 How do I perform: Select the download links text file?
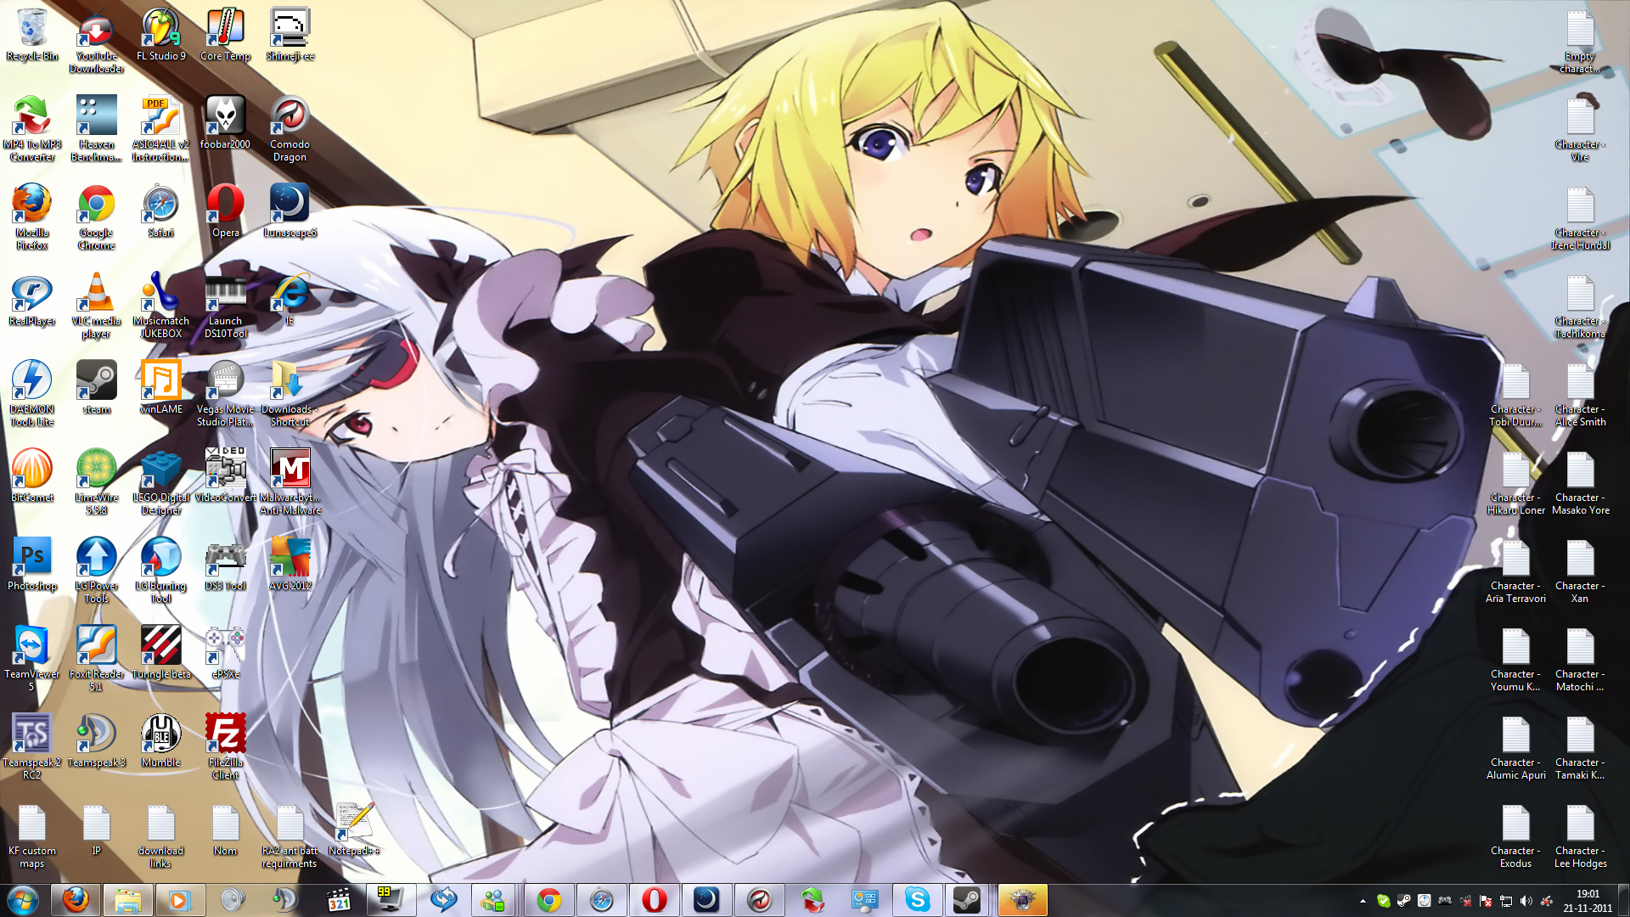160,835
